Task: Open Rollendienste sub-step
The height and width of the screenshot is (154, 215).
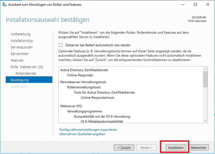Action: [26, 74]
